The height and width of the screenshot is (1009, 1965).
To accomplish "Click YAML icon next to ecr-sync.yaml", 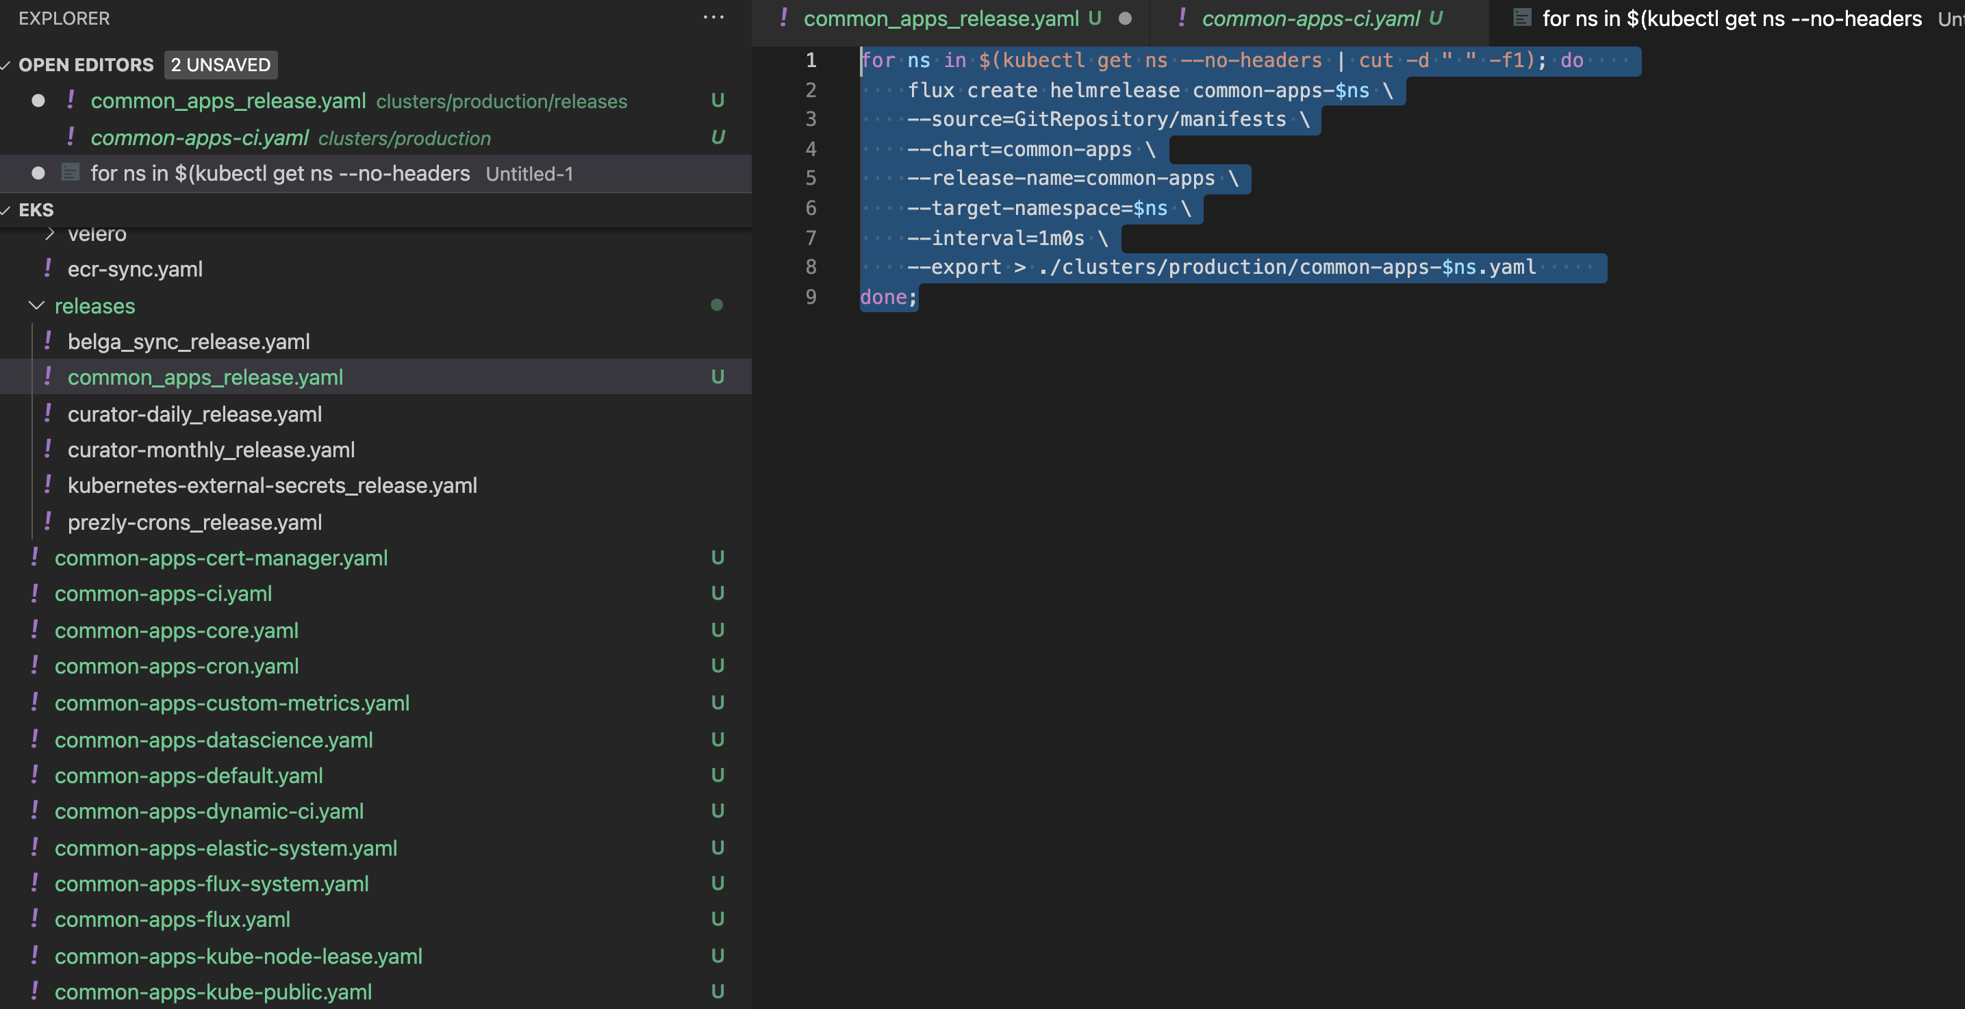I will click(48, 268).
